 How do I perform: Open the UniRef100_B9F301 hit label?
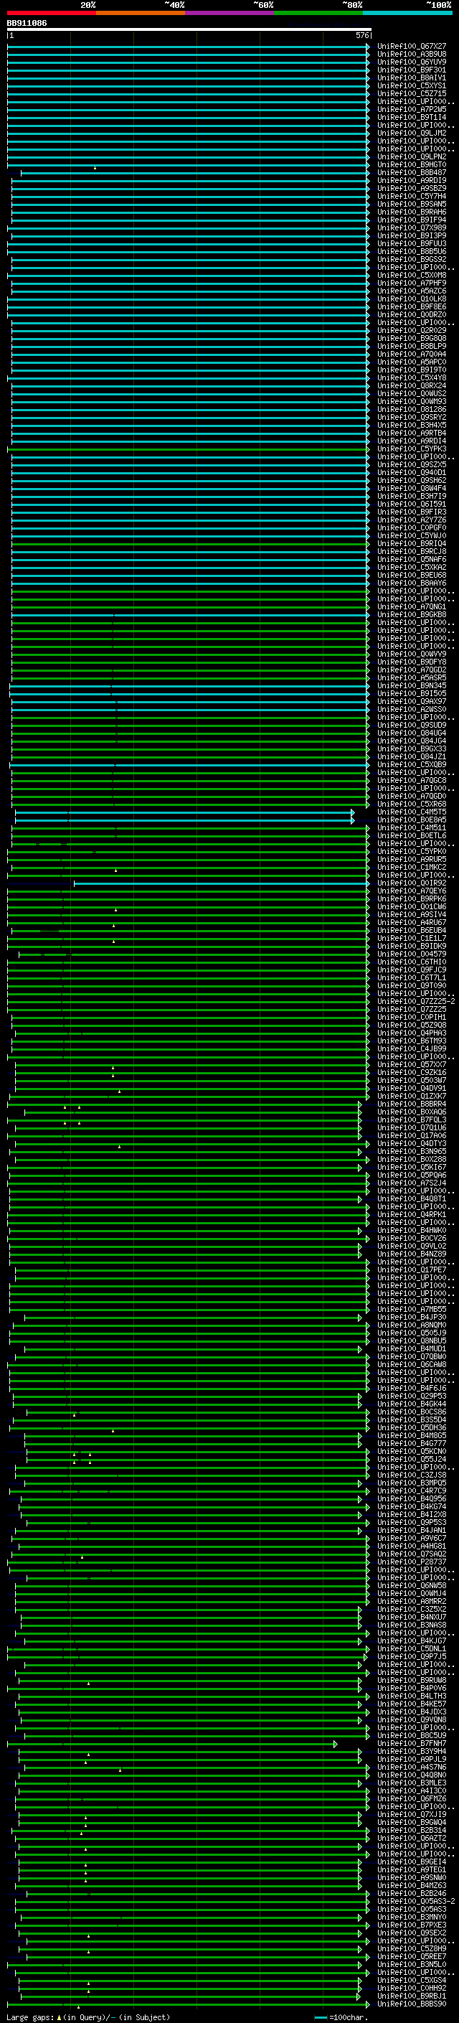411,70
